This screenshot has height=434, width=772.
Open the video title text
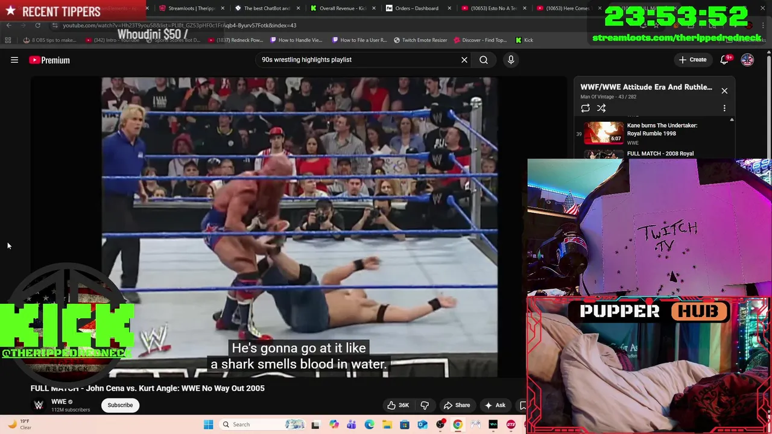click(148, 388)
